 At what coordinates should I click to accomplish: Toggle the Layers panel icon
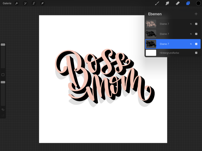(x=188, y=3)
